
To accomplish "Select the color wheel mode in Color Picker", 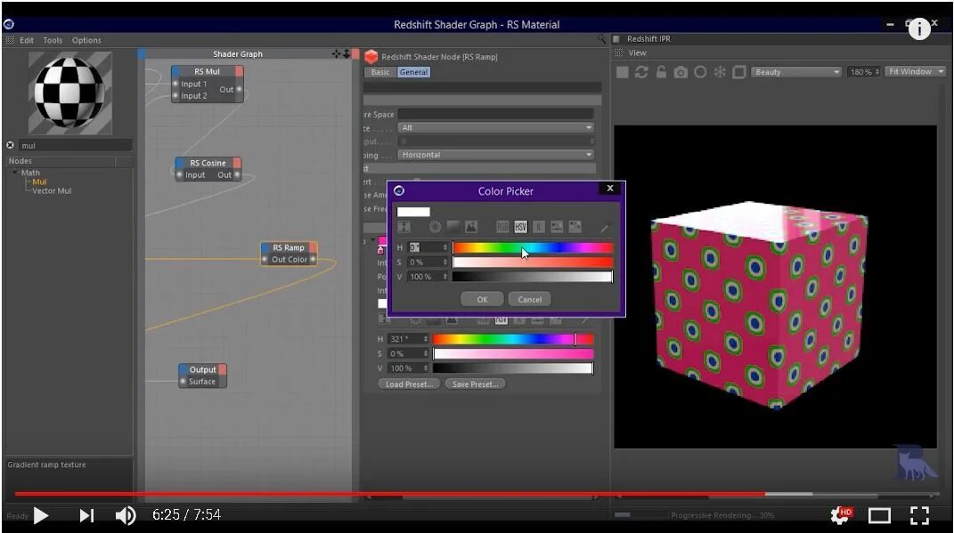I will [435, 227].
